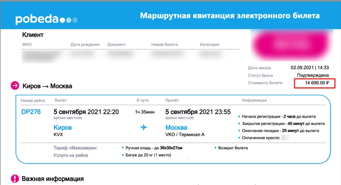Click the blurred pink button
The height and width of the screenshot is (185, 341).
(x=291, y=44)
